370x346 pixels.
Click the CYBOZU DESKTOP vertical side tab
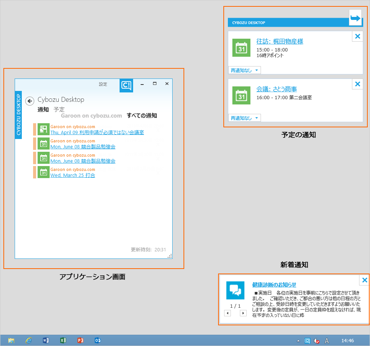18,115
